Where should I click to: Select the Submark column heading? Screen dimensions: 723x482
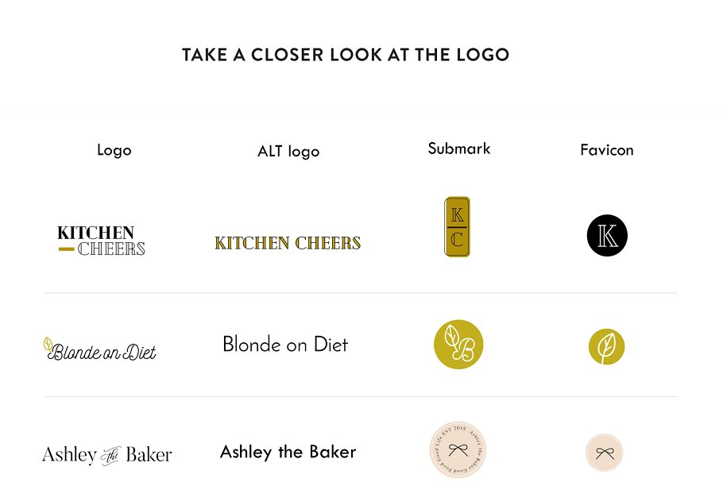(459, 148)
